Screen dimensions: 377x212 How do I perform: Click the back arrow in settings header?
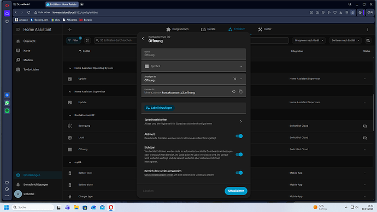pos(70,30)
